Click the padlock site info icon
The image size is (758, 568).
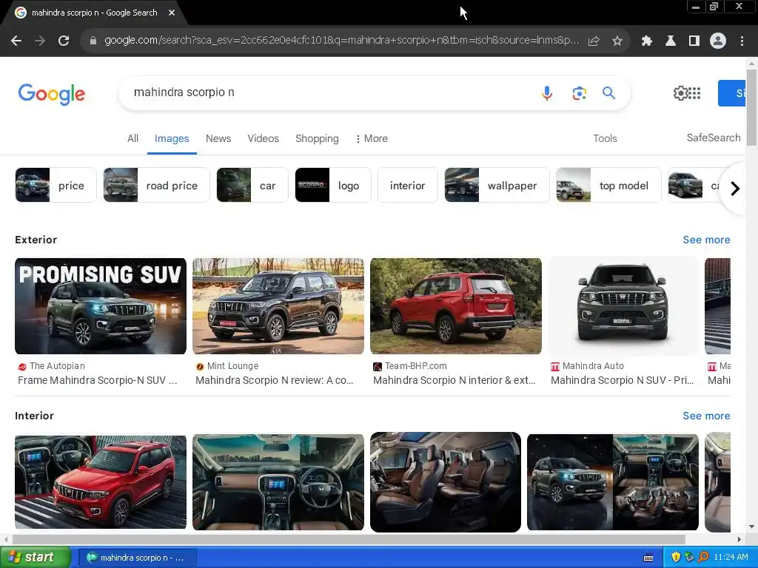click(93, 41)
